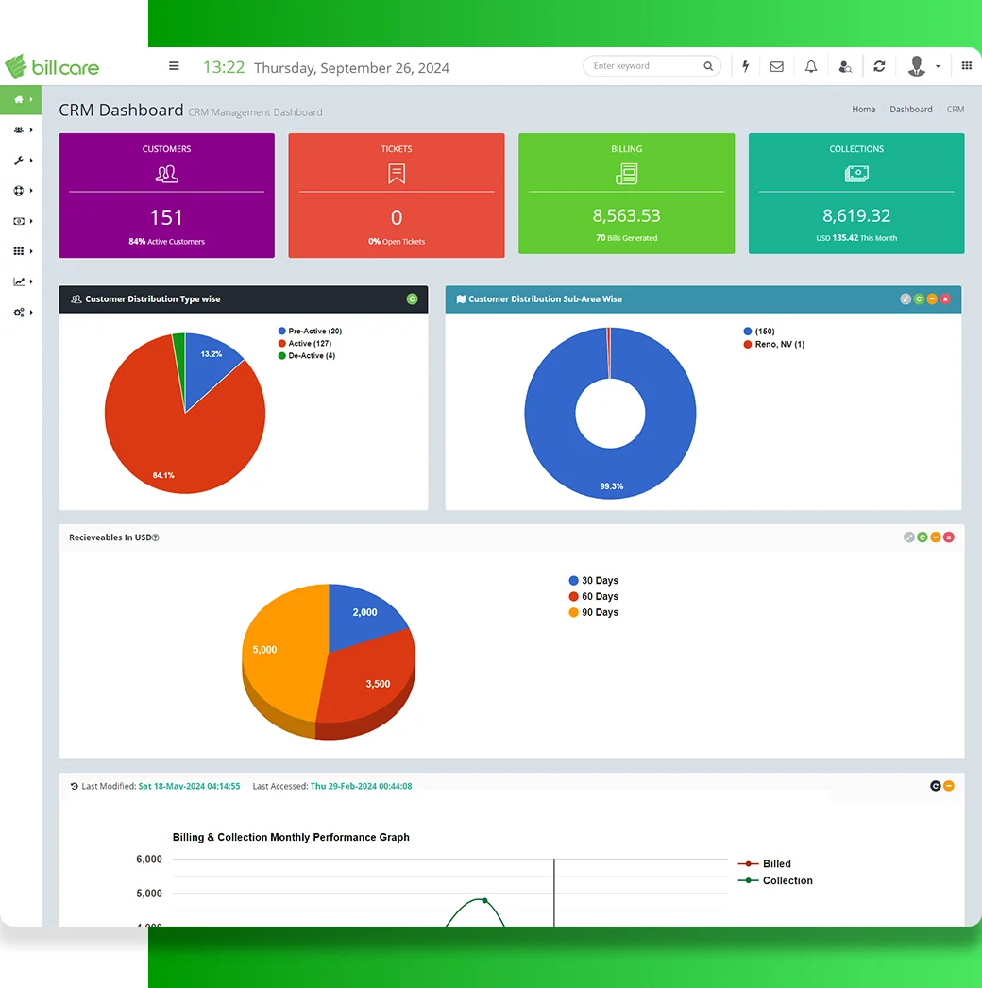This screenshot has width=982, height=988.
Task: Open the envelope messages icon
Action: [777, 66]
